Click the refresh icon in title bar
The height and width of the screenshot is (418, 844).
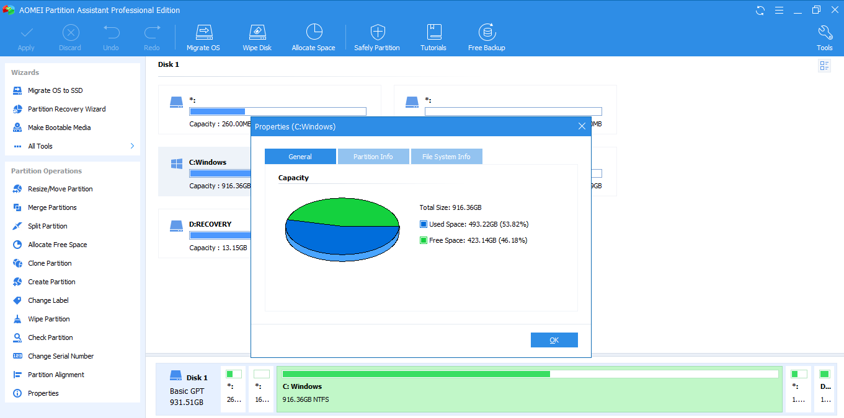click(760, 10)
